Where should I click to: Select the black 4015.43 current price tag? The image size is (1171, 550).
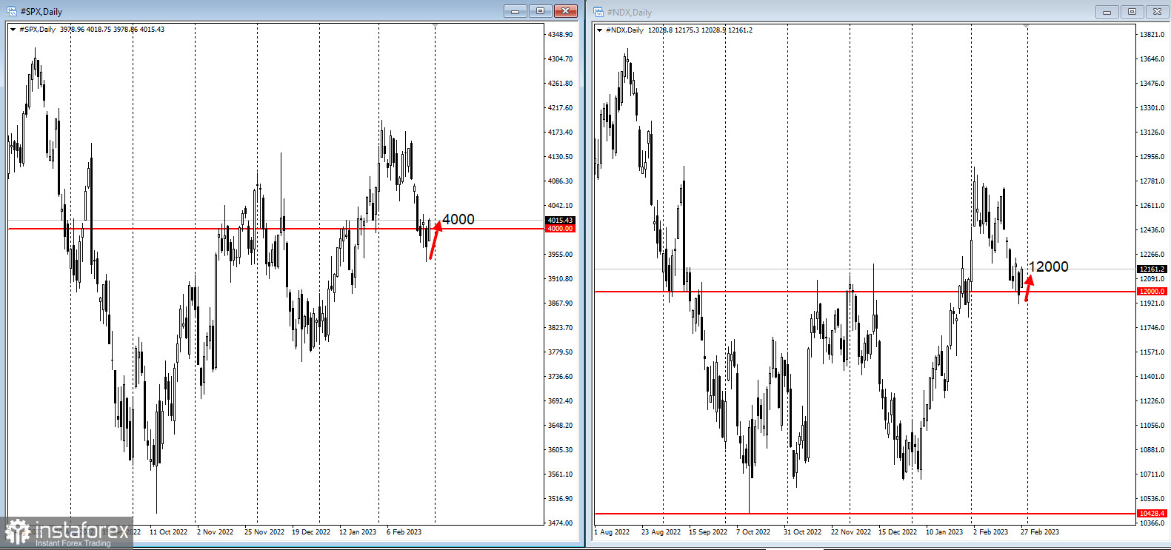[560, 221]
